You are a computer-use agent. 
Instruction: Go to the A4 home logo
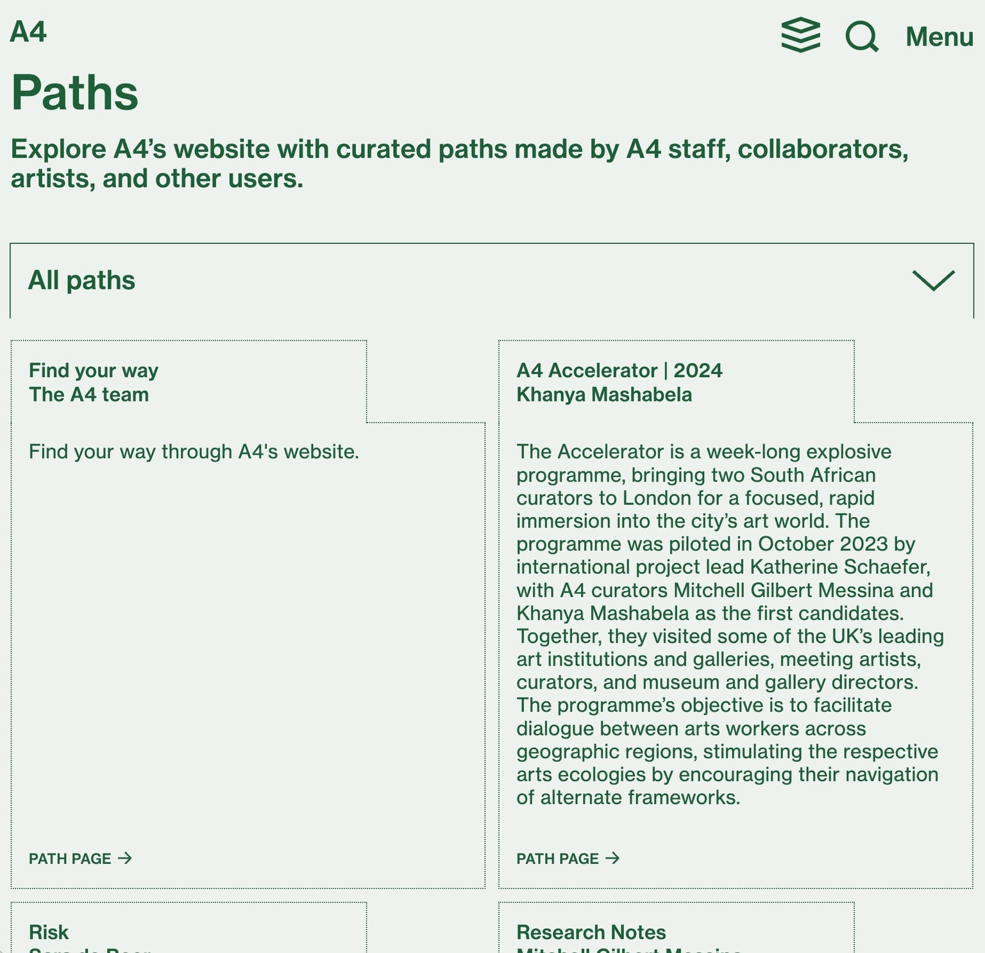(28, 32)
